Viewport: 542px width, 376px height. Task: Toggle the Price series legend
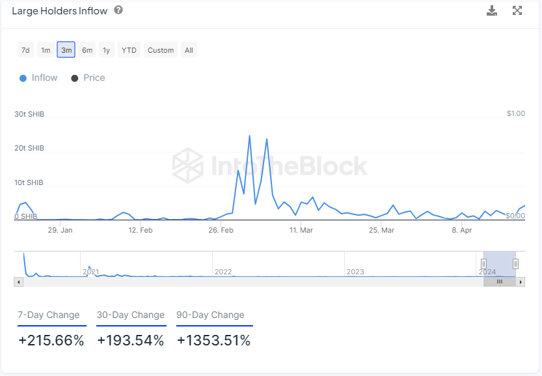tap(88, 78)
